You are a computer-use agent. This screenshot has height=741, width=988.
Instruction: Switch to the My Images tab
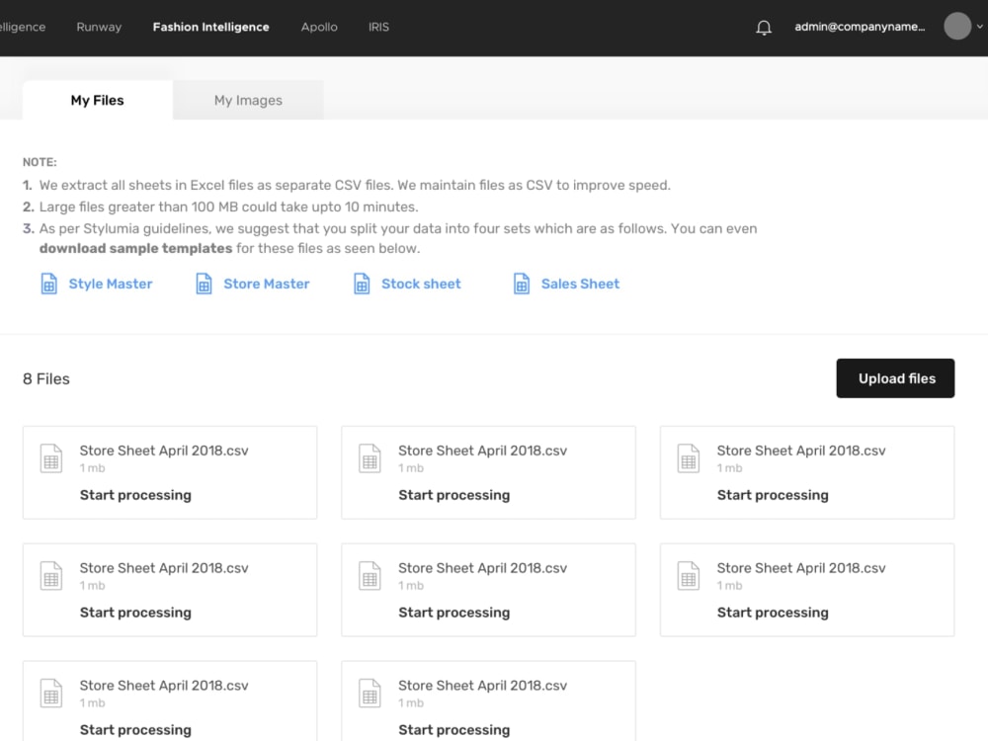click(x=247, y=100)
